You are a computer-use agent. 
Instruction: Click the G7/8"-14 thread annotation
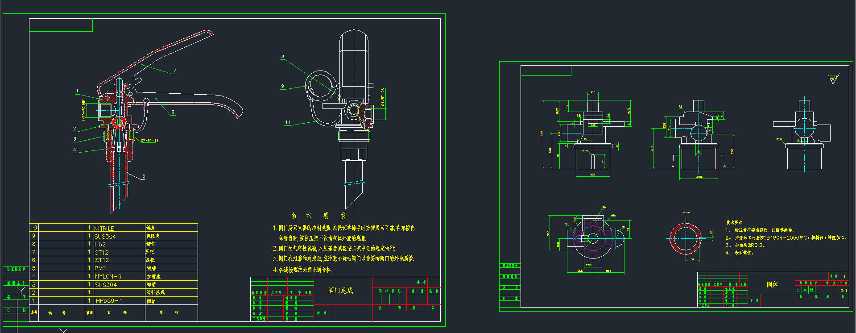149,141
